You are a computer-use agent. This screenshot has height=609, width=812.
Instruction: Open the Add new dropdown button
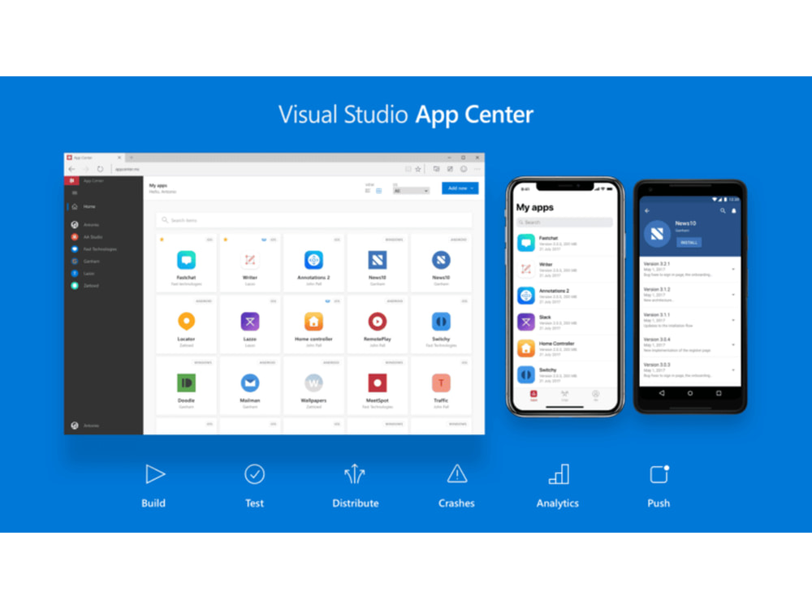[x=460, y=188]
